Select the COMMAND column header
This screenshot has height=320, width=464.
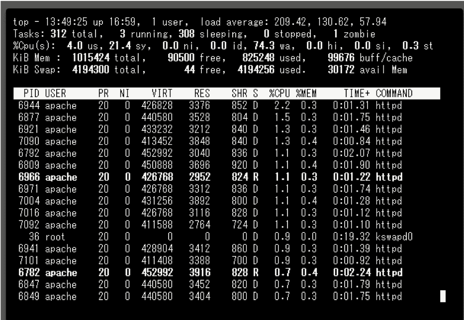pyautogui.click(x=394, y=94)
